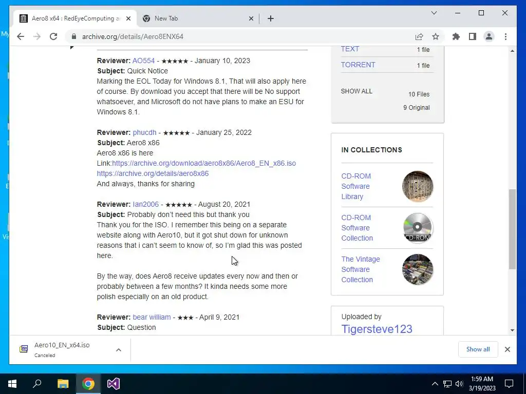Reload the archive.org page

53,36
